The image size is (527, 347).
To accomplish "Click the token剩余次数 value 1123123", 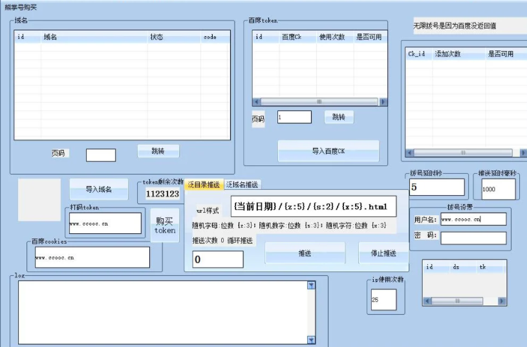I will (163, 194).
